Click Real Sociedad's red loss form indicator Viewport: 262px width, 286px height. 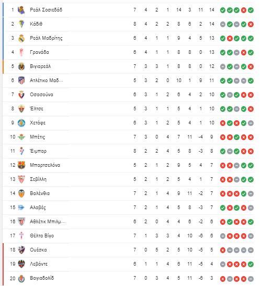click(x=244, y=10)
